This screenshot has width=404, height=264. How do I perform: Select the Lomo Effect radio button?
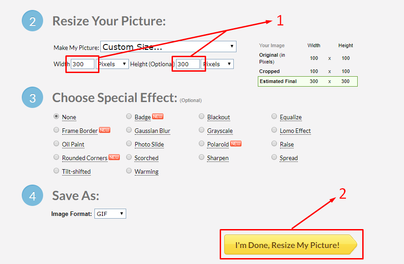274,130
